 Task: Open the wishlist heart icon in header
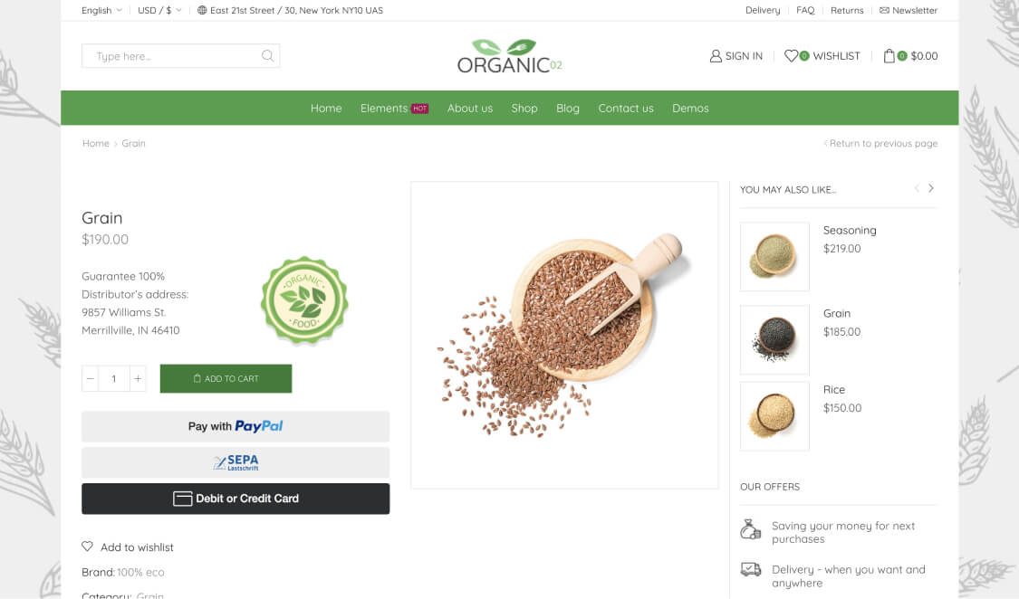tap(791, 56)
